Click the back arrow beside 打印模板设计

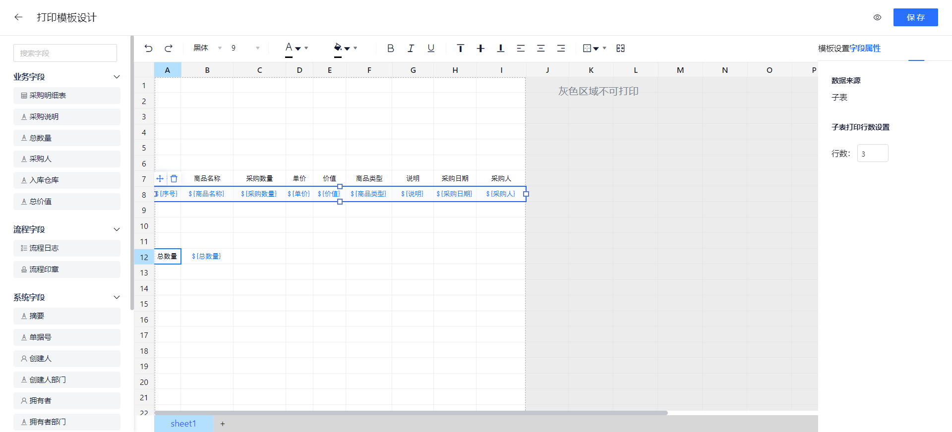18,17
